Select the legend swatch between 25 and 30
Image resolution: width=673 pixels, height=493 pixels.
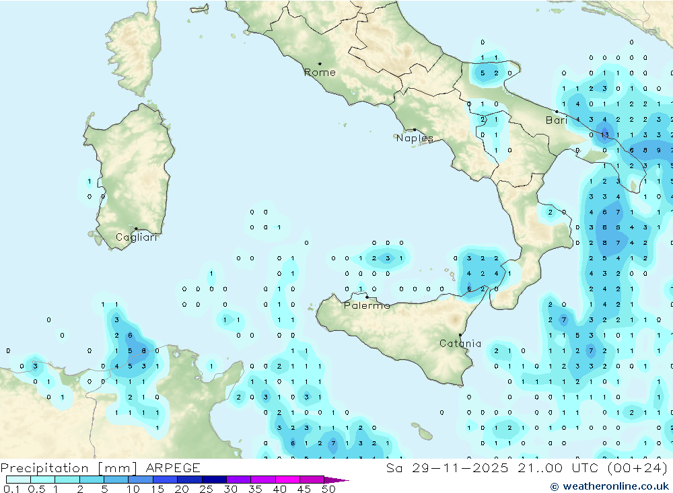pyautogui.click(x=214, y=480)
